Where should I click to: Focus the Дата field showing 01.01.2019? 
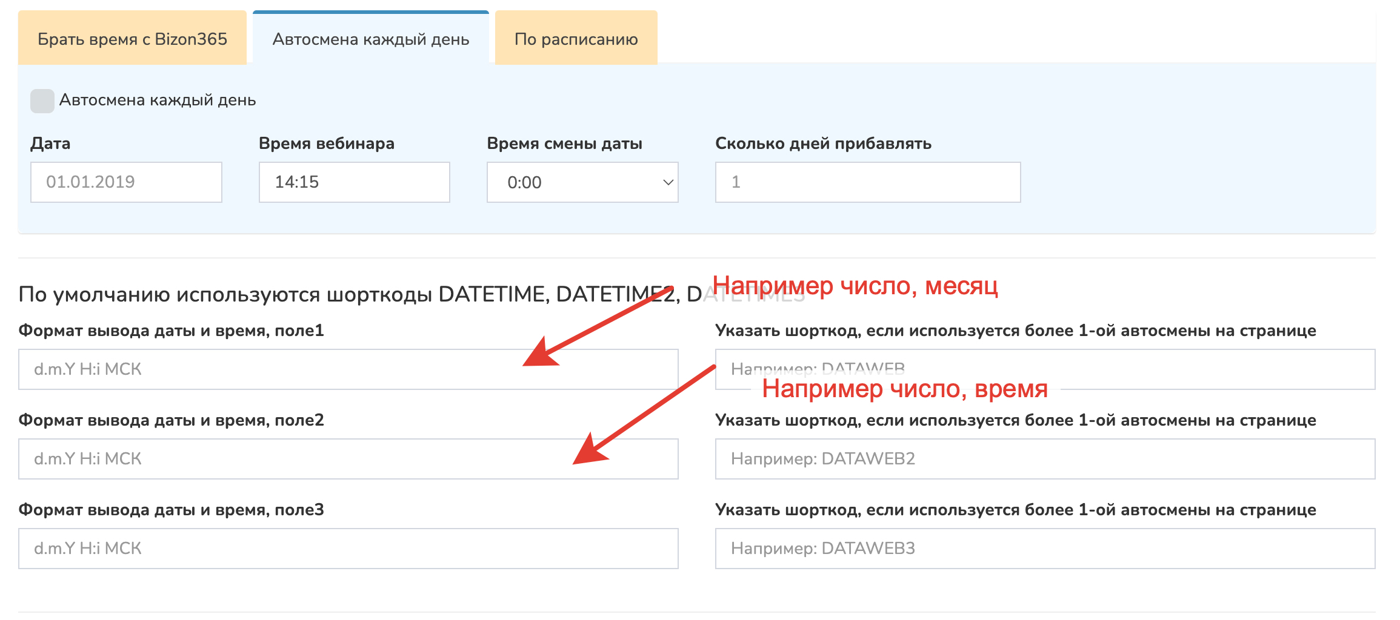(x=126, y=182)
